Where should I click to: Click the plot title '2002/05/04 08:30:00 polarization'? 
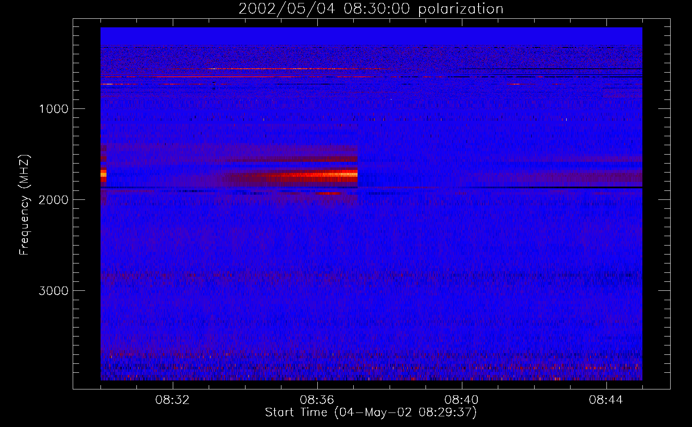pyautogui.click(x=371, y=9)
